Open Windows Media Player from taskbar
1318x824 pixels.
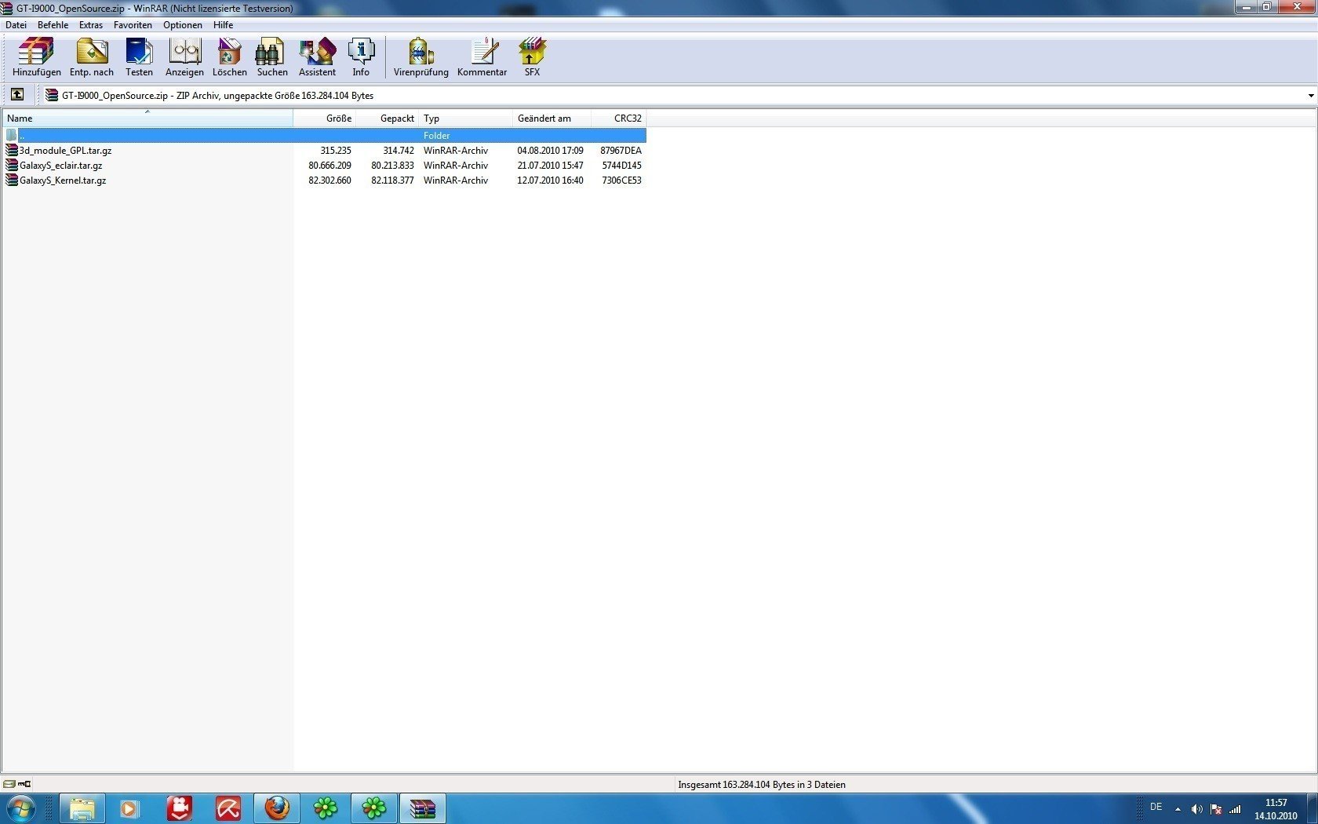click(129, 808)
